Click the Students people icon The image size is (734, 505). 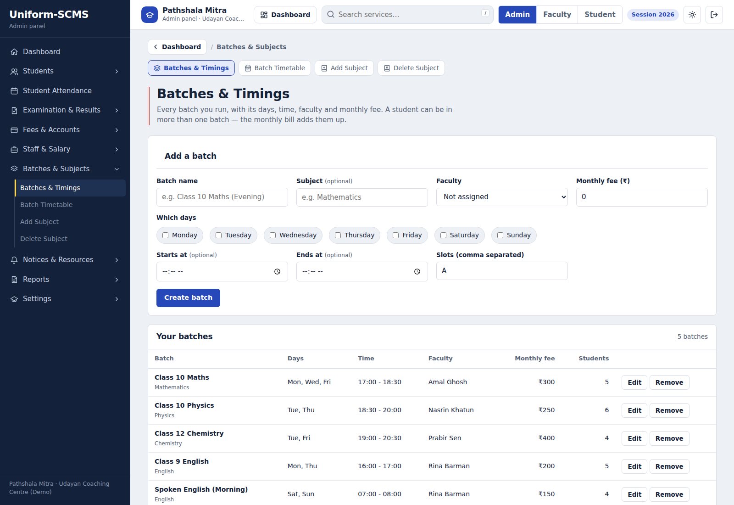click(14, 71)
